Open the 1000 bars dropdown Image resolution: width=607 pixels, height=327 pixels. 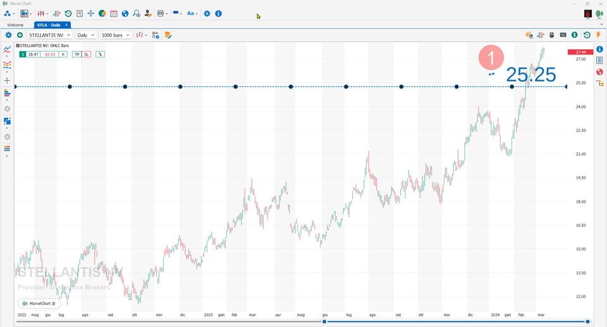(x=116, y=35)
